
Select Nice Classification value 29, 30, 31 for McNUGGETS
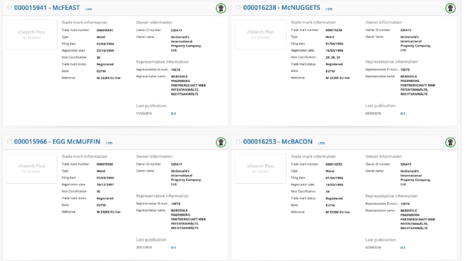click(x=333, y=57)
